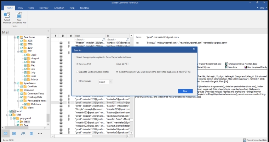
Task: Select the Conflicts folder
Action: point(32,87)
